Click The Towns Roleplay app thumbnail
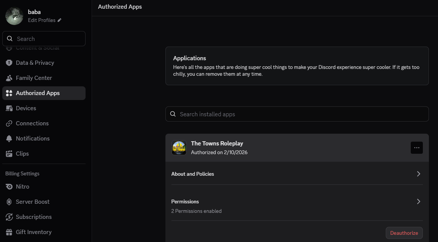The height and width of the screenshot is (242, 438). (x=179, y=148)
